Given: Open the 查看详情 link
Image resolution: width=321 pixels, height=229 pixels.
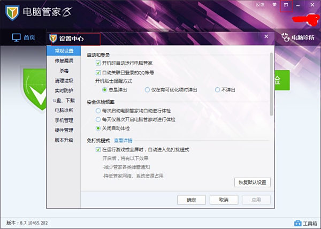Looking at the screenshot, I should click(123, 141).
